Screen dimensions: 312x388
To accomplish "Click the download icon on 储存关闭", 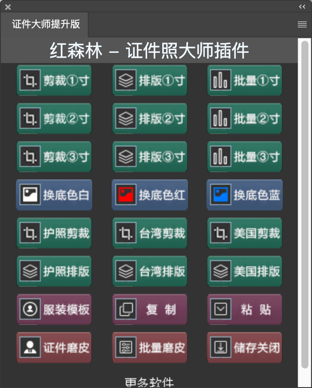I will coord(221,348).
